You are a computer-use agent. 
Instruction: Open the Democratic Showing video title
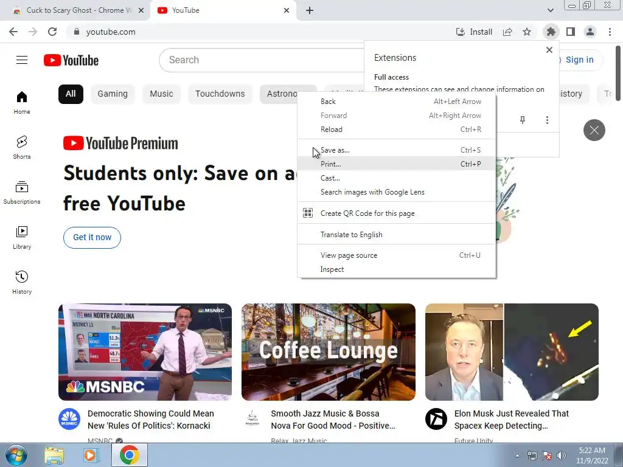[151, 420]
